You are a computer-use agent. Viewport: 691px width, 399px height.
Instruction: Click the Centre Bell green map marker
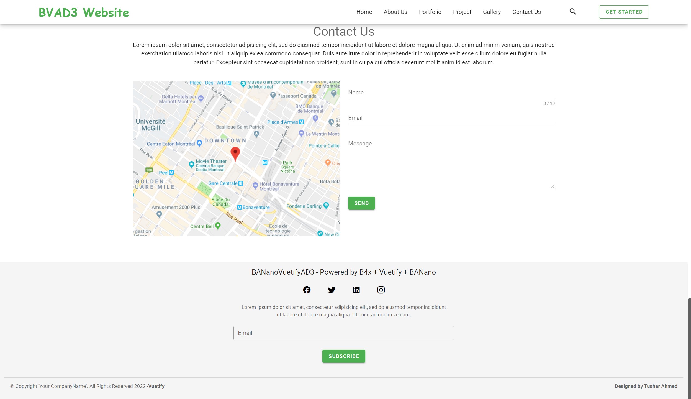pyautogui.click(x=218, y=226)
